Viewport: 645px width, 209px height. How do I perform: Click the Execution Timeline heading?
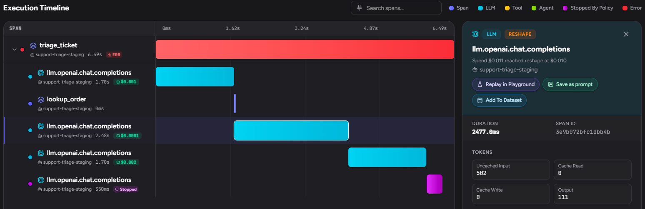coord(36,8)
